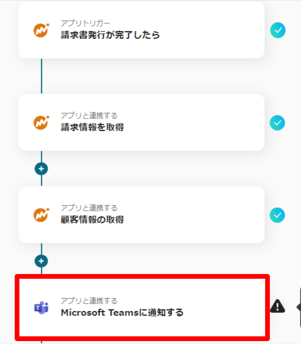Open the 顧客情報の取得 step card

click(x=142, y=215)
